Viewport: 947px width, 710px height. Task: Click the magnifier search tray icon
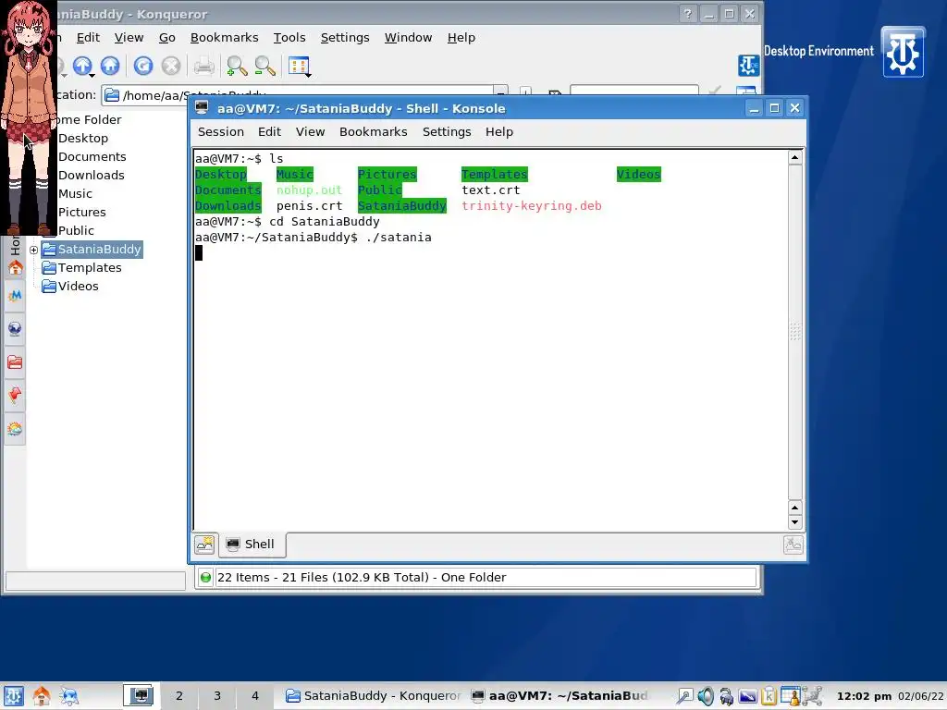(685, 696)
